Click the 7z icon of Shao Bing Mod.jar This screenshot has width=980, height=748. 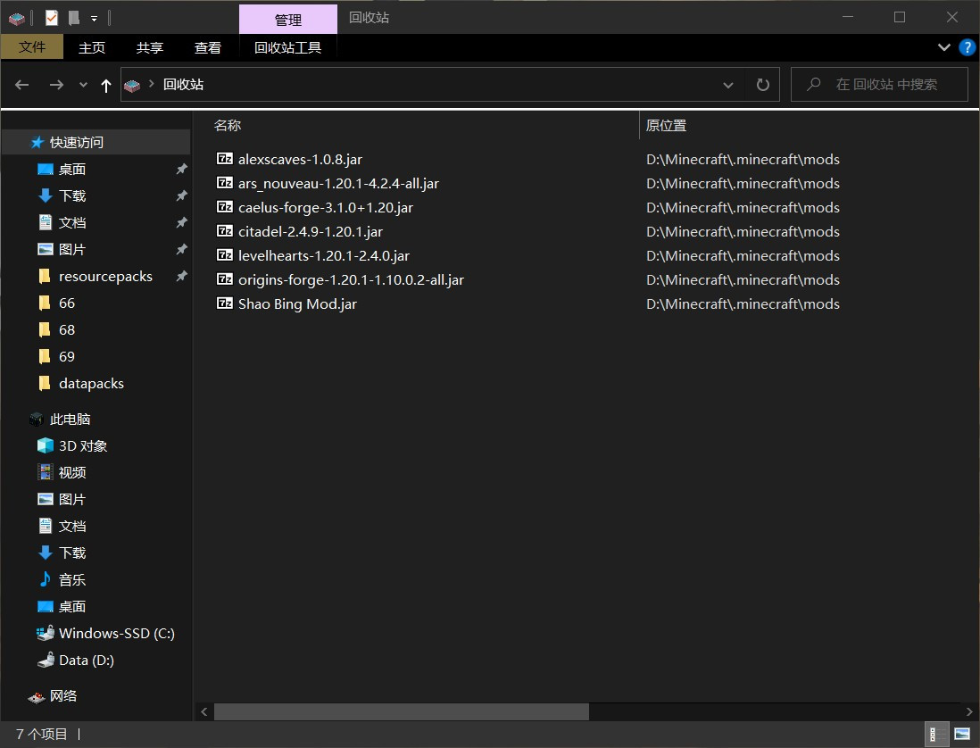pyautogui.click(x=224, y=303)
